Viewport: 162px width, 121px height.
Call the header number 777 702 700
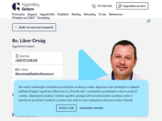(x=104, y=6)
